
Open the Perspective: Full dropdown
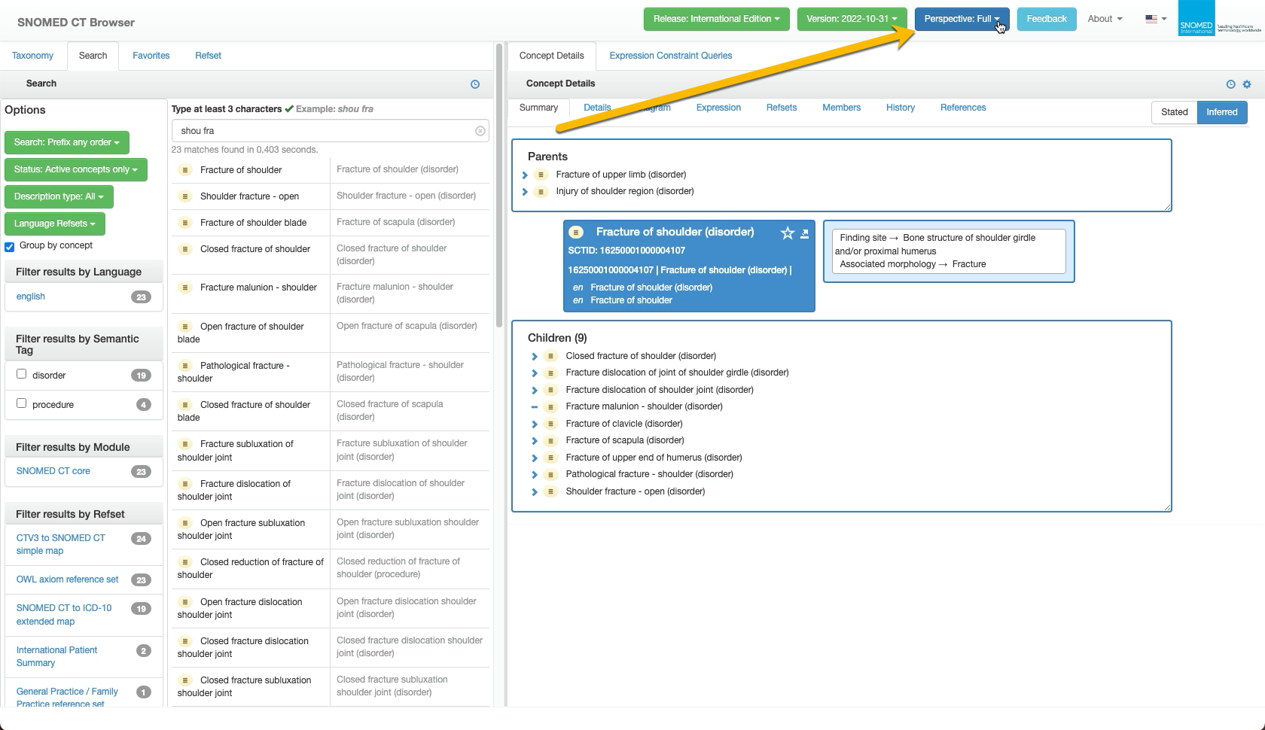pos(962,19)
